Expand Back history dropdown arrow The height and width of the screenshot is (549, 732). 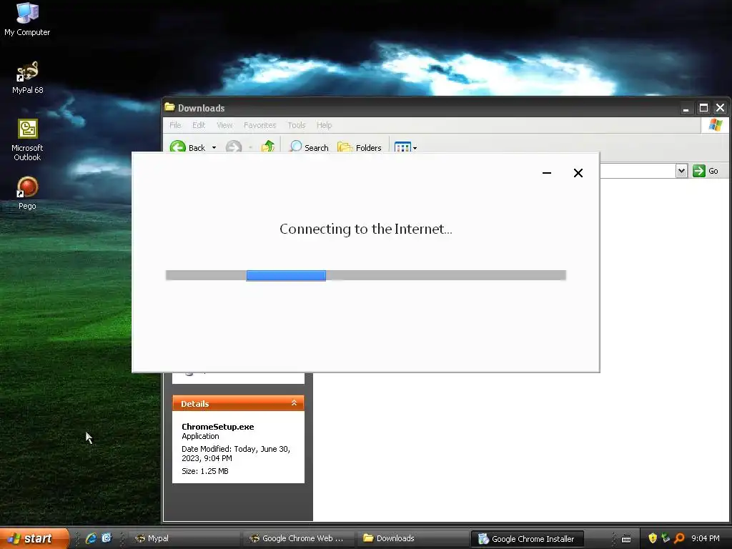point(214,147)
